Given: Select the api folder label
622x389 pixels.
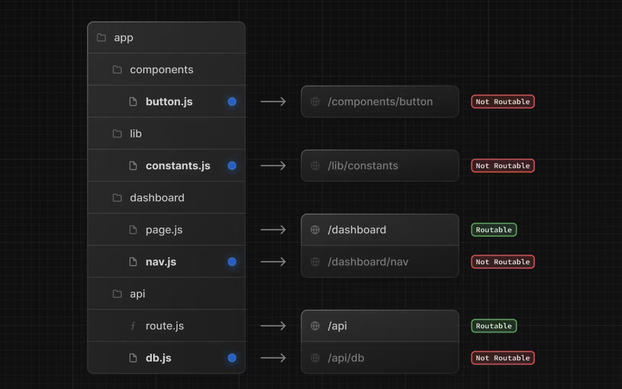Looking at the screenshot, I should [x=137, y=294].
